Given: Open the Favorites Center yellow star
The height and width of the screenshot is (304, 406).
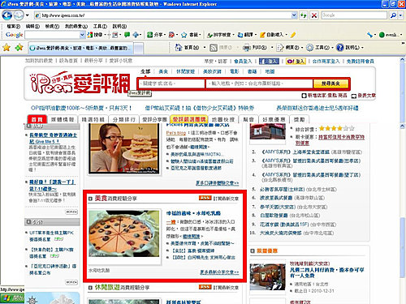Looking at the screenshot, I should pyautogui.click(x=6, y=48).
